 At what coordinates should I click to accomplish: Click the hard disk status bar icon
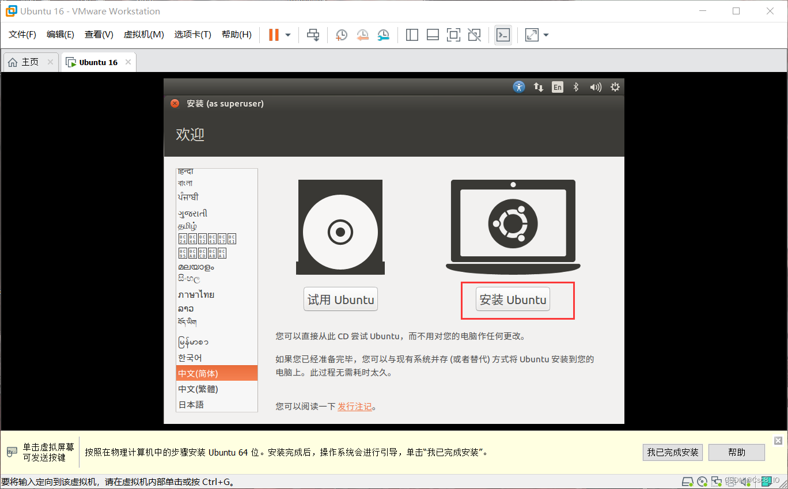[x=687, y=482]
